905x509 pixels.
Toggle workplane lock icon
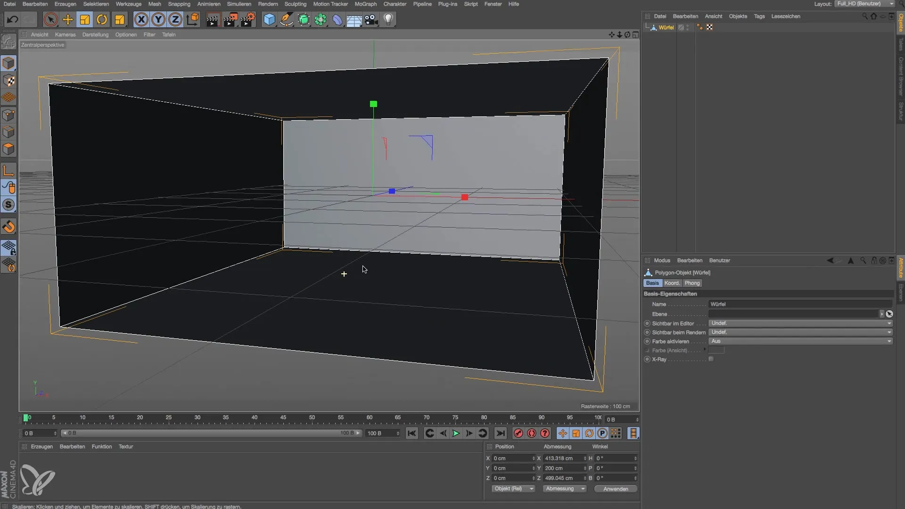[x=8, y=247]
